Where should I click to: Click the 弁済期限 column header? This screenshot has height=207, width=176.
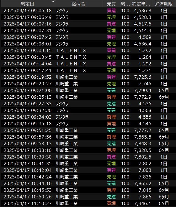(164, 4)
